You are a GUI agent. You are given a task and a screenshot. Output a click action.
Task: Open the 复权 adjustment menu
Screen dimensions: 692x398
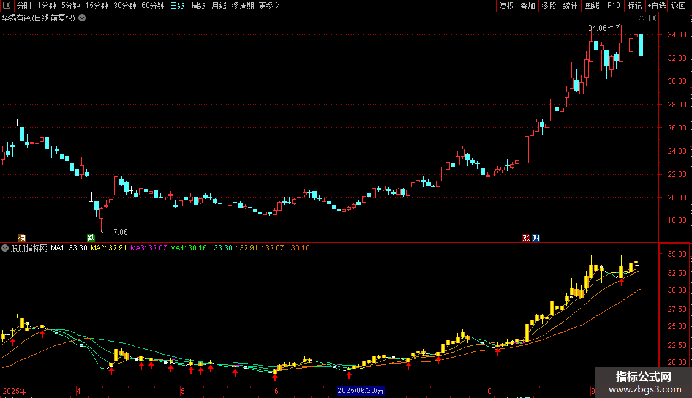tap(506, 6)
